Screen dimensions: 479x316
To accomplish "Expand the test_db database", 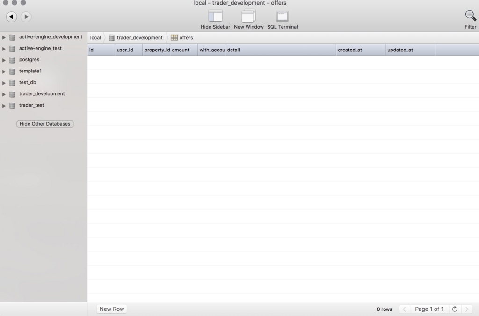I will pos(4,82).
